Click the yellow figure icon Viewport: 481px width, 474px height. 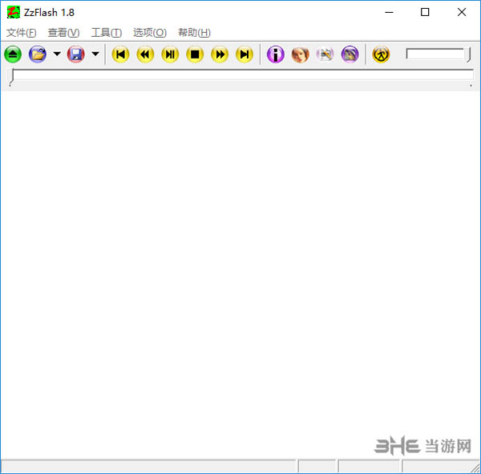coord(381,55)
